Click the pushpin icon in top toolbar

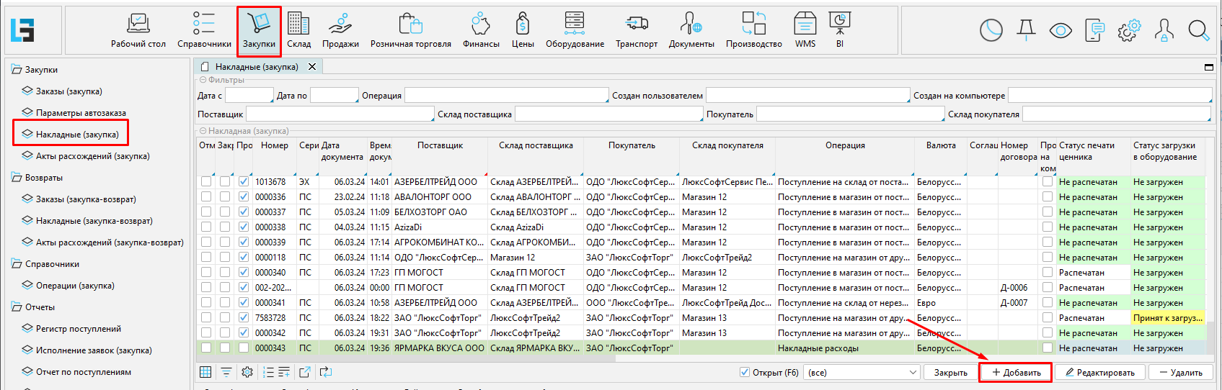[x=1026, y=30]
